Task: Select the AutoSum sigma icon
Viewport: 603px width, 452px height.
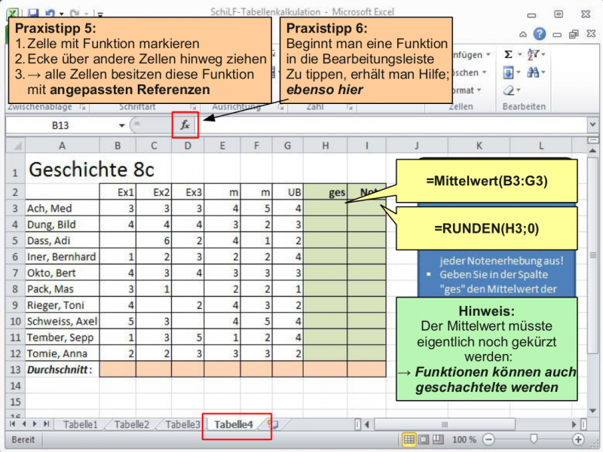Action: (x=509, y=54)
